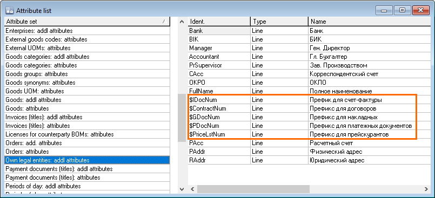The width and height of the screenshot is (435, 198).
Task: Click the Type column header
Action: click(279, 22)
